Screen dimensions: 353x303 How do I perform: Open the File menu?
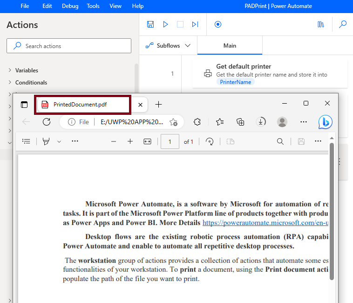pos(25,6)
